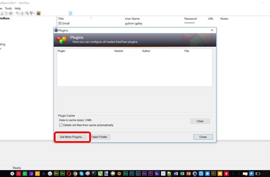Screen dimensions: 270x177
Task: Click the DataBase root group in tree
Action: 5,18
